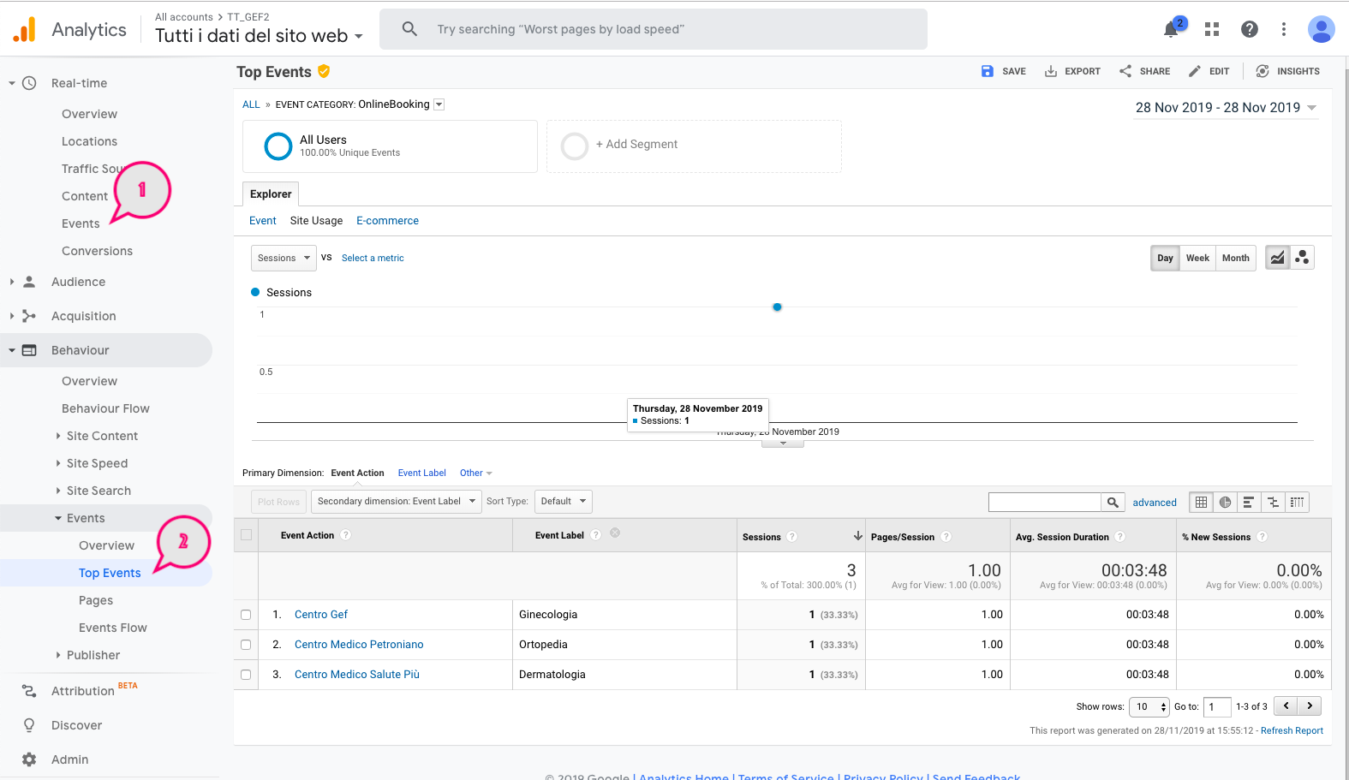Click the Share button
This screenshot has width=1349, height=780.
coord(1144,71)
